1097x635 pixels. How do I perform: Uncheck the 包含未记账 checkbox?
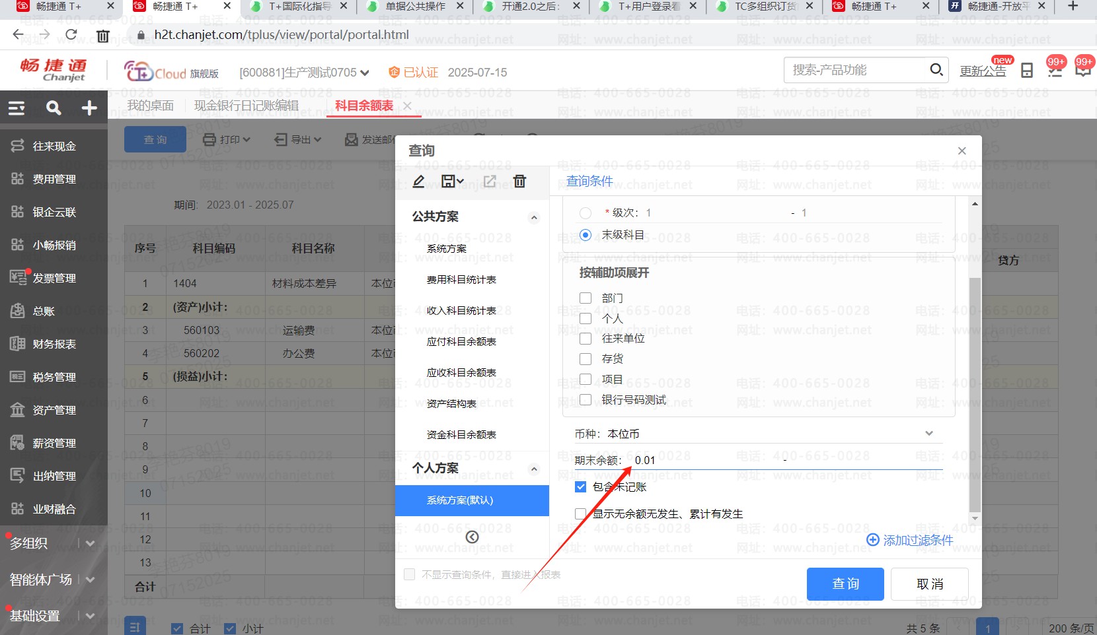tap(581, 487)
